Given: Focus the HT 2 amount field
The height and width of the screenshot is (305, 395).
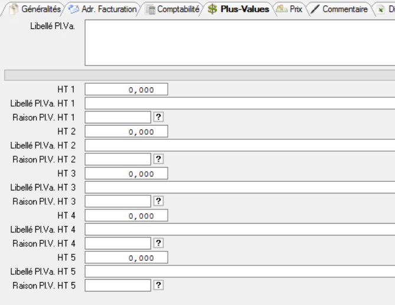Looking at the screenshot, I should tap(126, 131).
